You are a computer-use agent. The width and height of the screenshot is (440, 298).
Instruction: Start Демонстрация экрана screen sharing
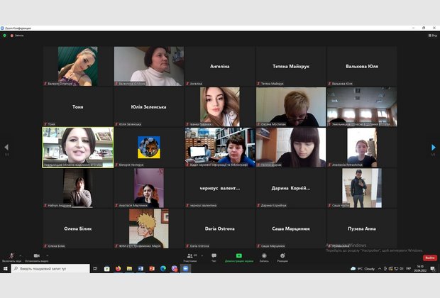click(238, 257)
